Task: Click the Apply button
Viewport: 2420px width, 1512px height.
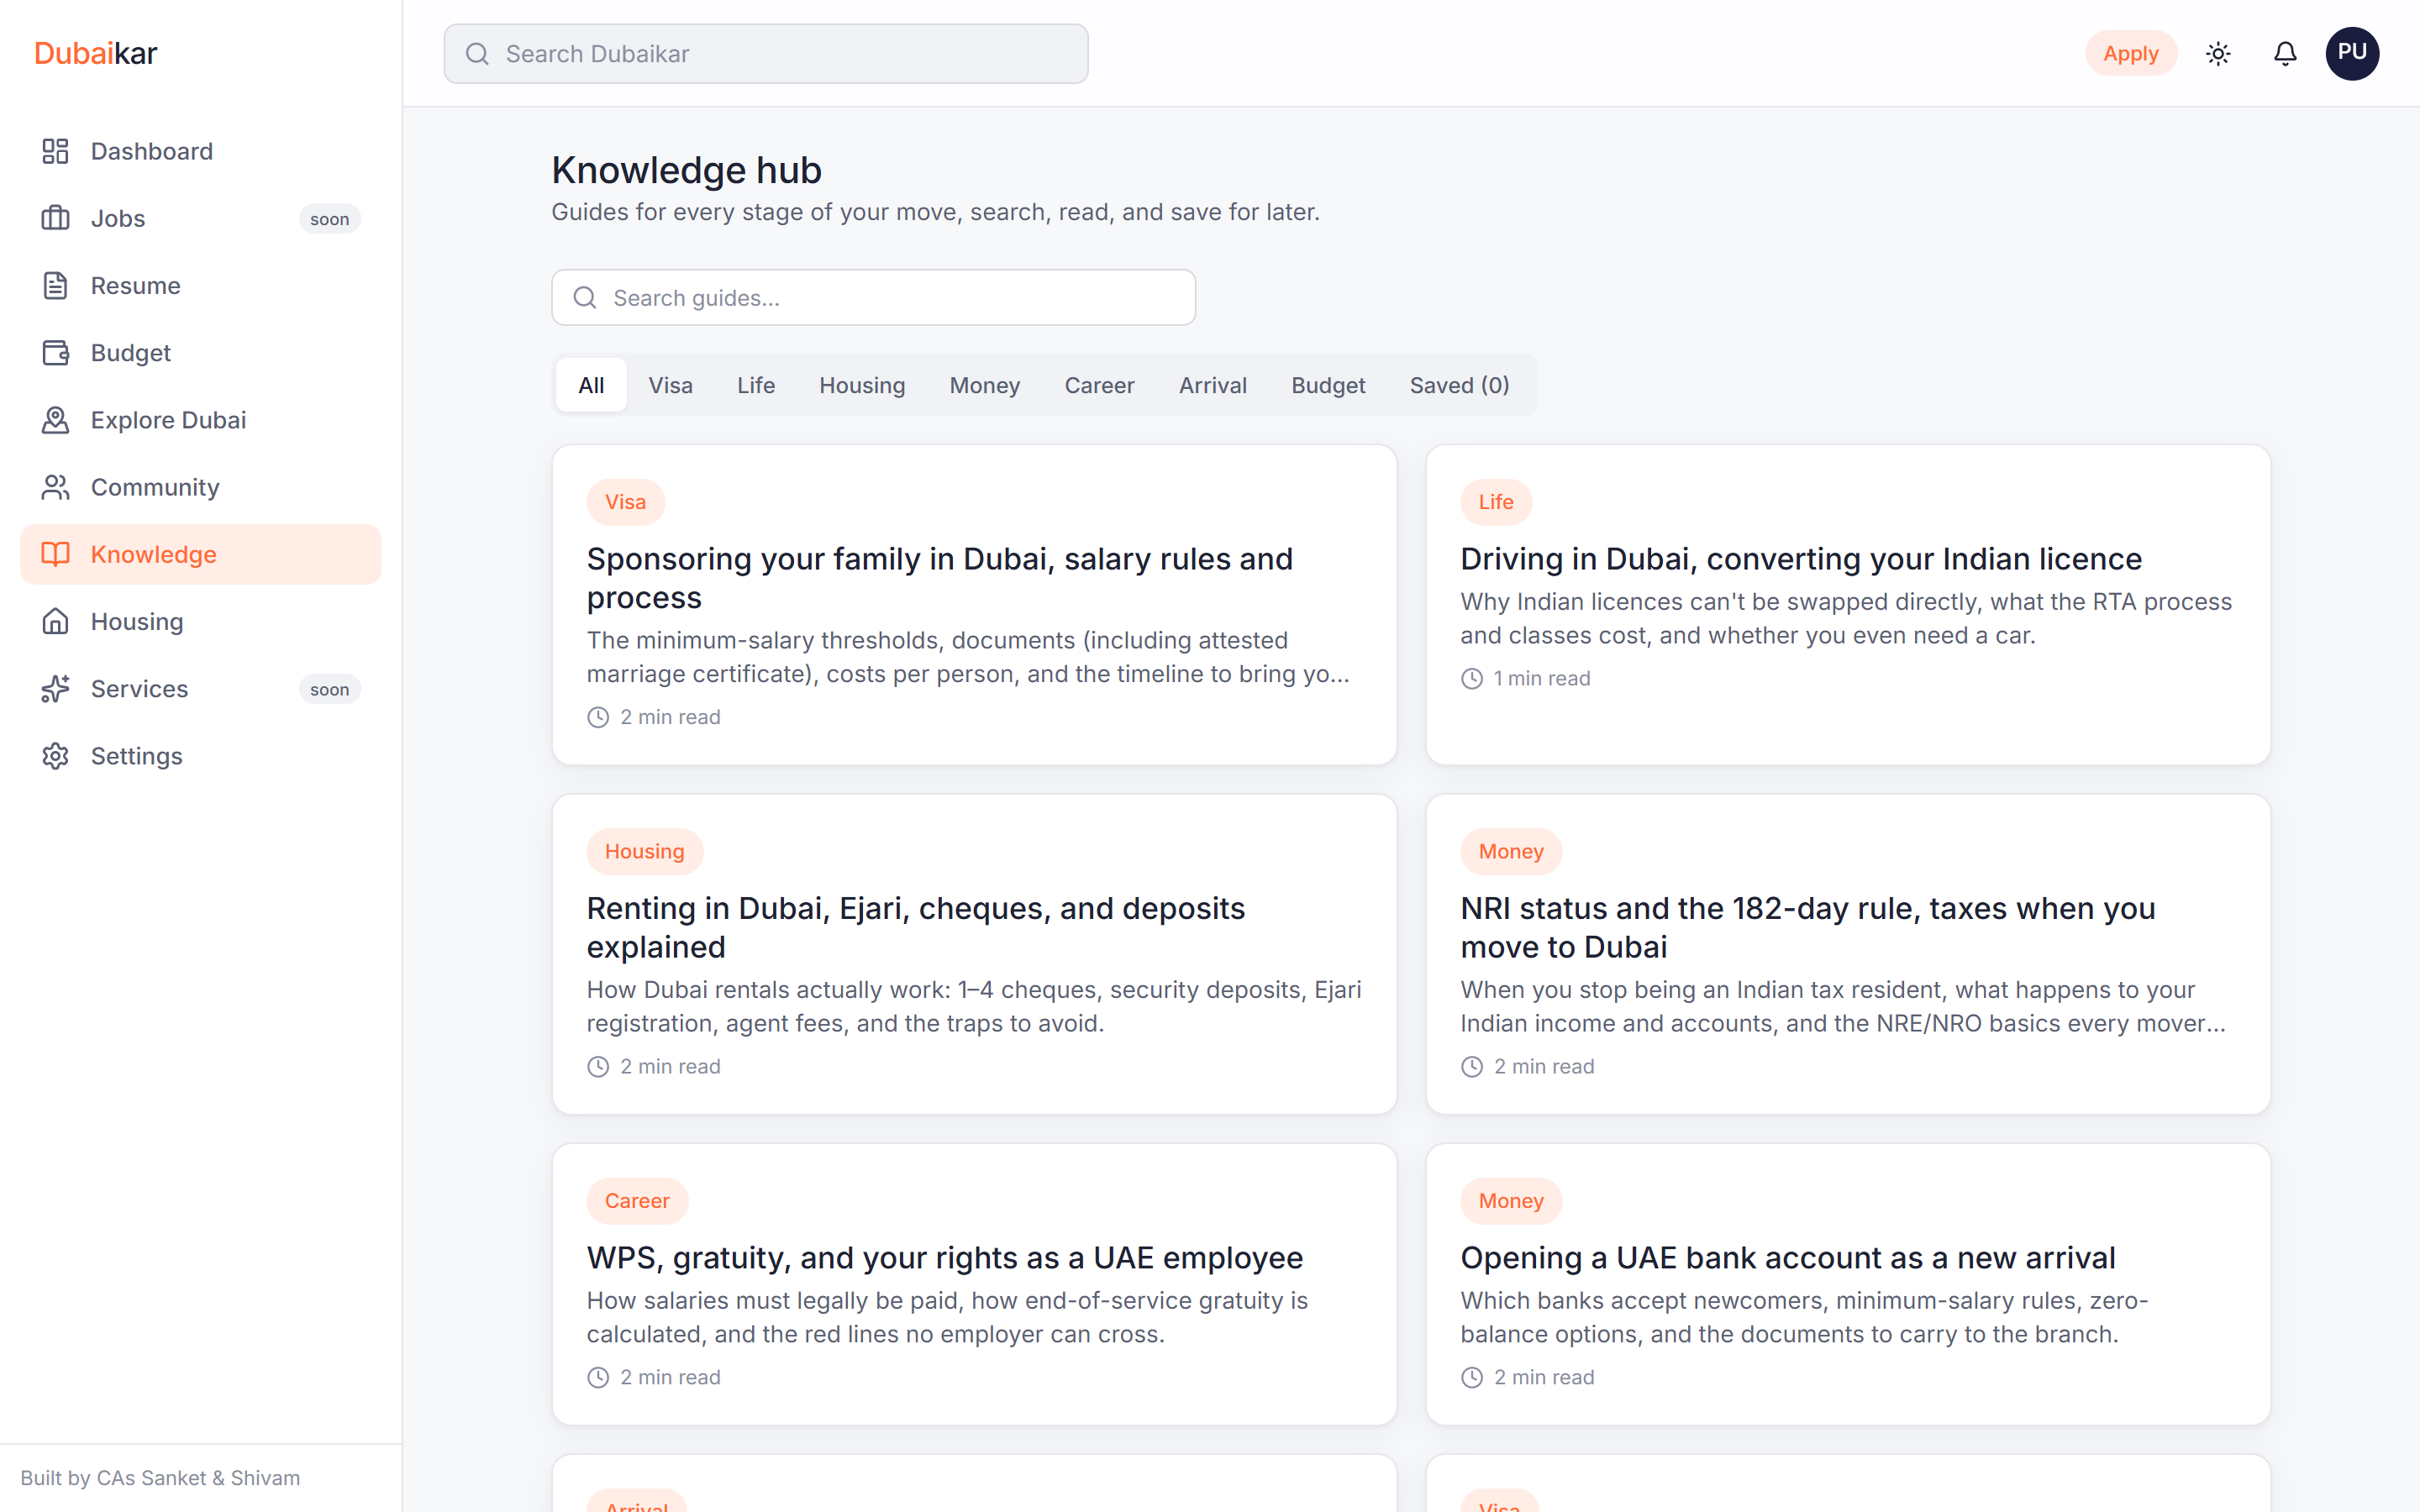Action: click(x=2130, y=53)
